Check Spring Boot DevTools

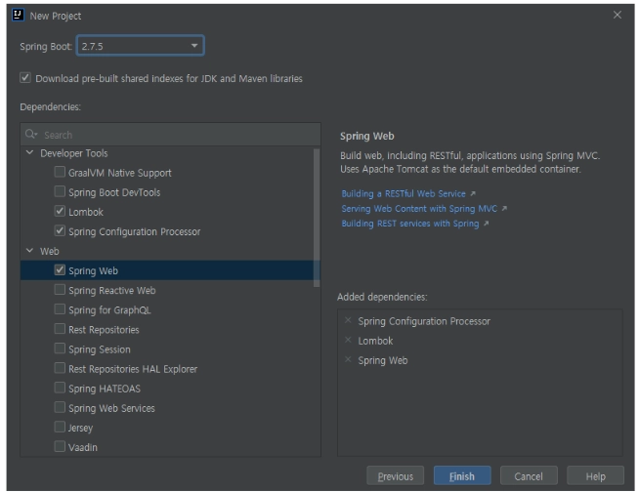click(x=60, y=191)
